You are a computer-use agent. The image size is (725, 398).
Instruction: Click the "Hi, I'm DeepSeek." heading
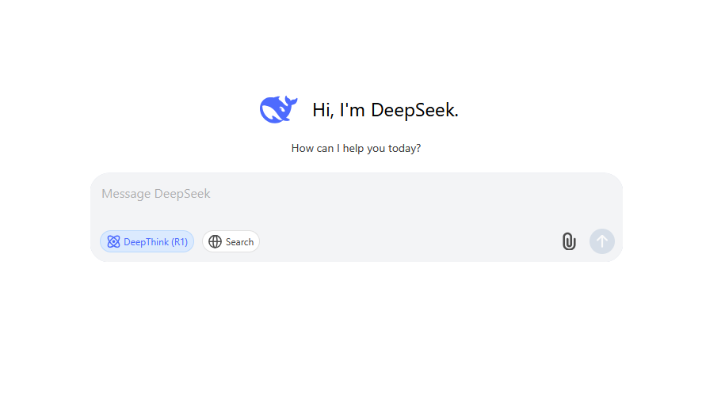(385, 110)
